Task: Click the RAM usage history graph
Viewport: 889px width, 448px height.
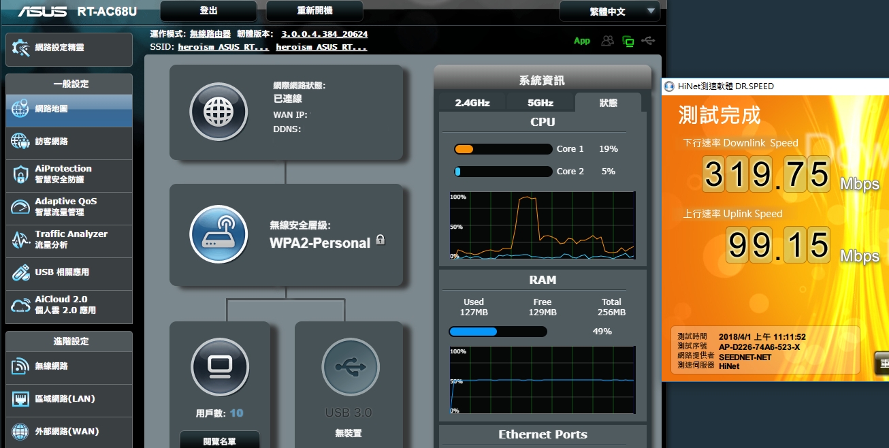Action: point(543,381)
